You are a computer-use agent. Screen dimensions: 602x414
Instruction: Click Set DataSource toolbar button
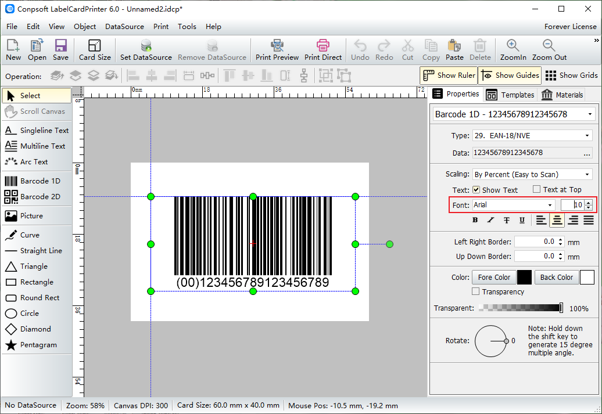[x=146, y=50]
